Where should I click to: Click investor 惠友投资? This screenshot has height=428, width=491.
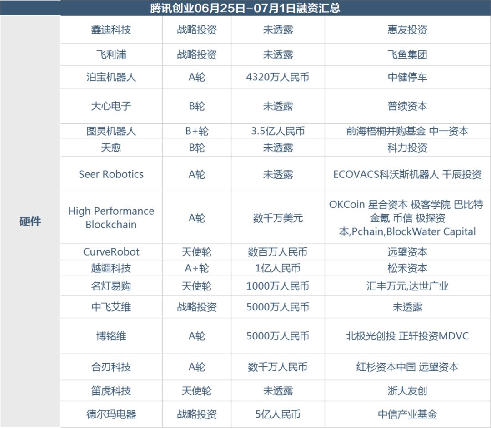(407, 30)
